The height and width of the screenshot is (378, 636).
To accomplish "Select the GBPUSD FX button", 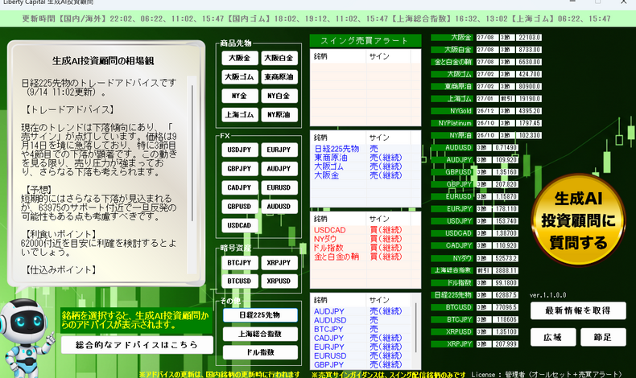I will click(x=239, y=206).
